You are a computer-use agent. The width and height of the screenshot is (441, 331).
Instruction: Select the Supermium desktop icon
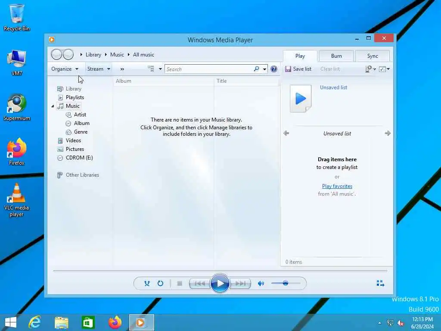17,107
